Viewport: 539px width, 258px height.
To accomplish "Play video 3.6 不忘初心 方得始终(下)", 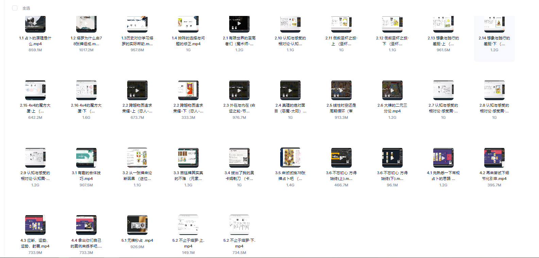I will (x=392, y=158).
